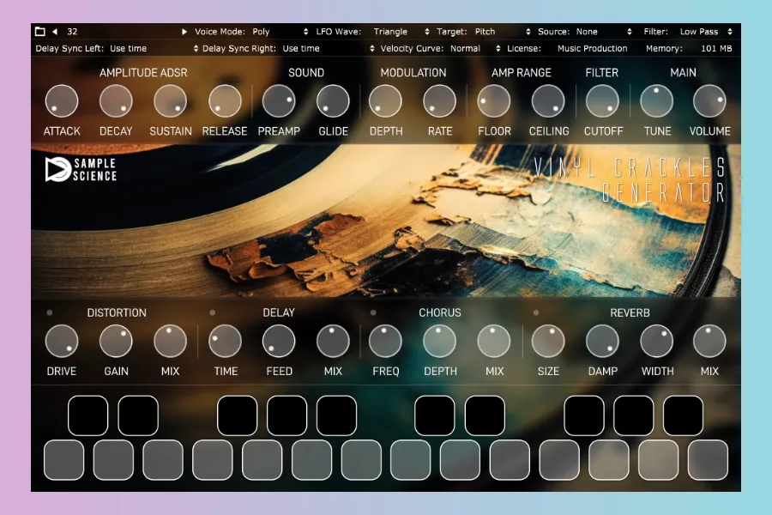Click the main VOLUME knob
This screenshot has width=772, height=515.
(709, 101)
